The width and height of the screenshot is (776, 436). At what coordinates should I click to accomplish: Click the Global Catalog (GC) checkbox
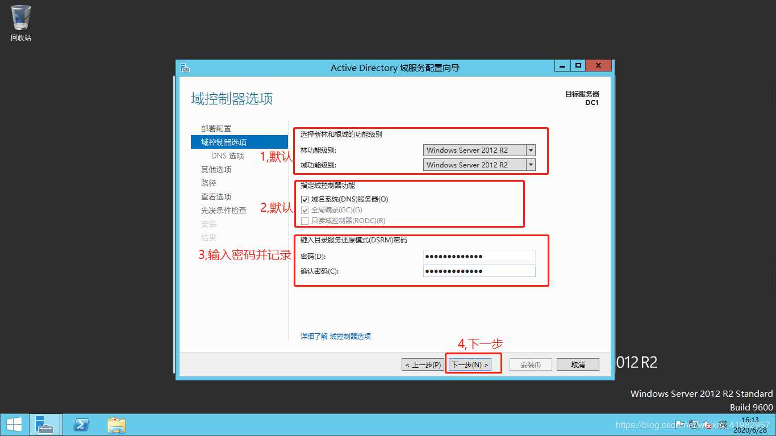(304, 210)
